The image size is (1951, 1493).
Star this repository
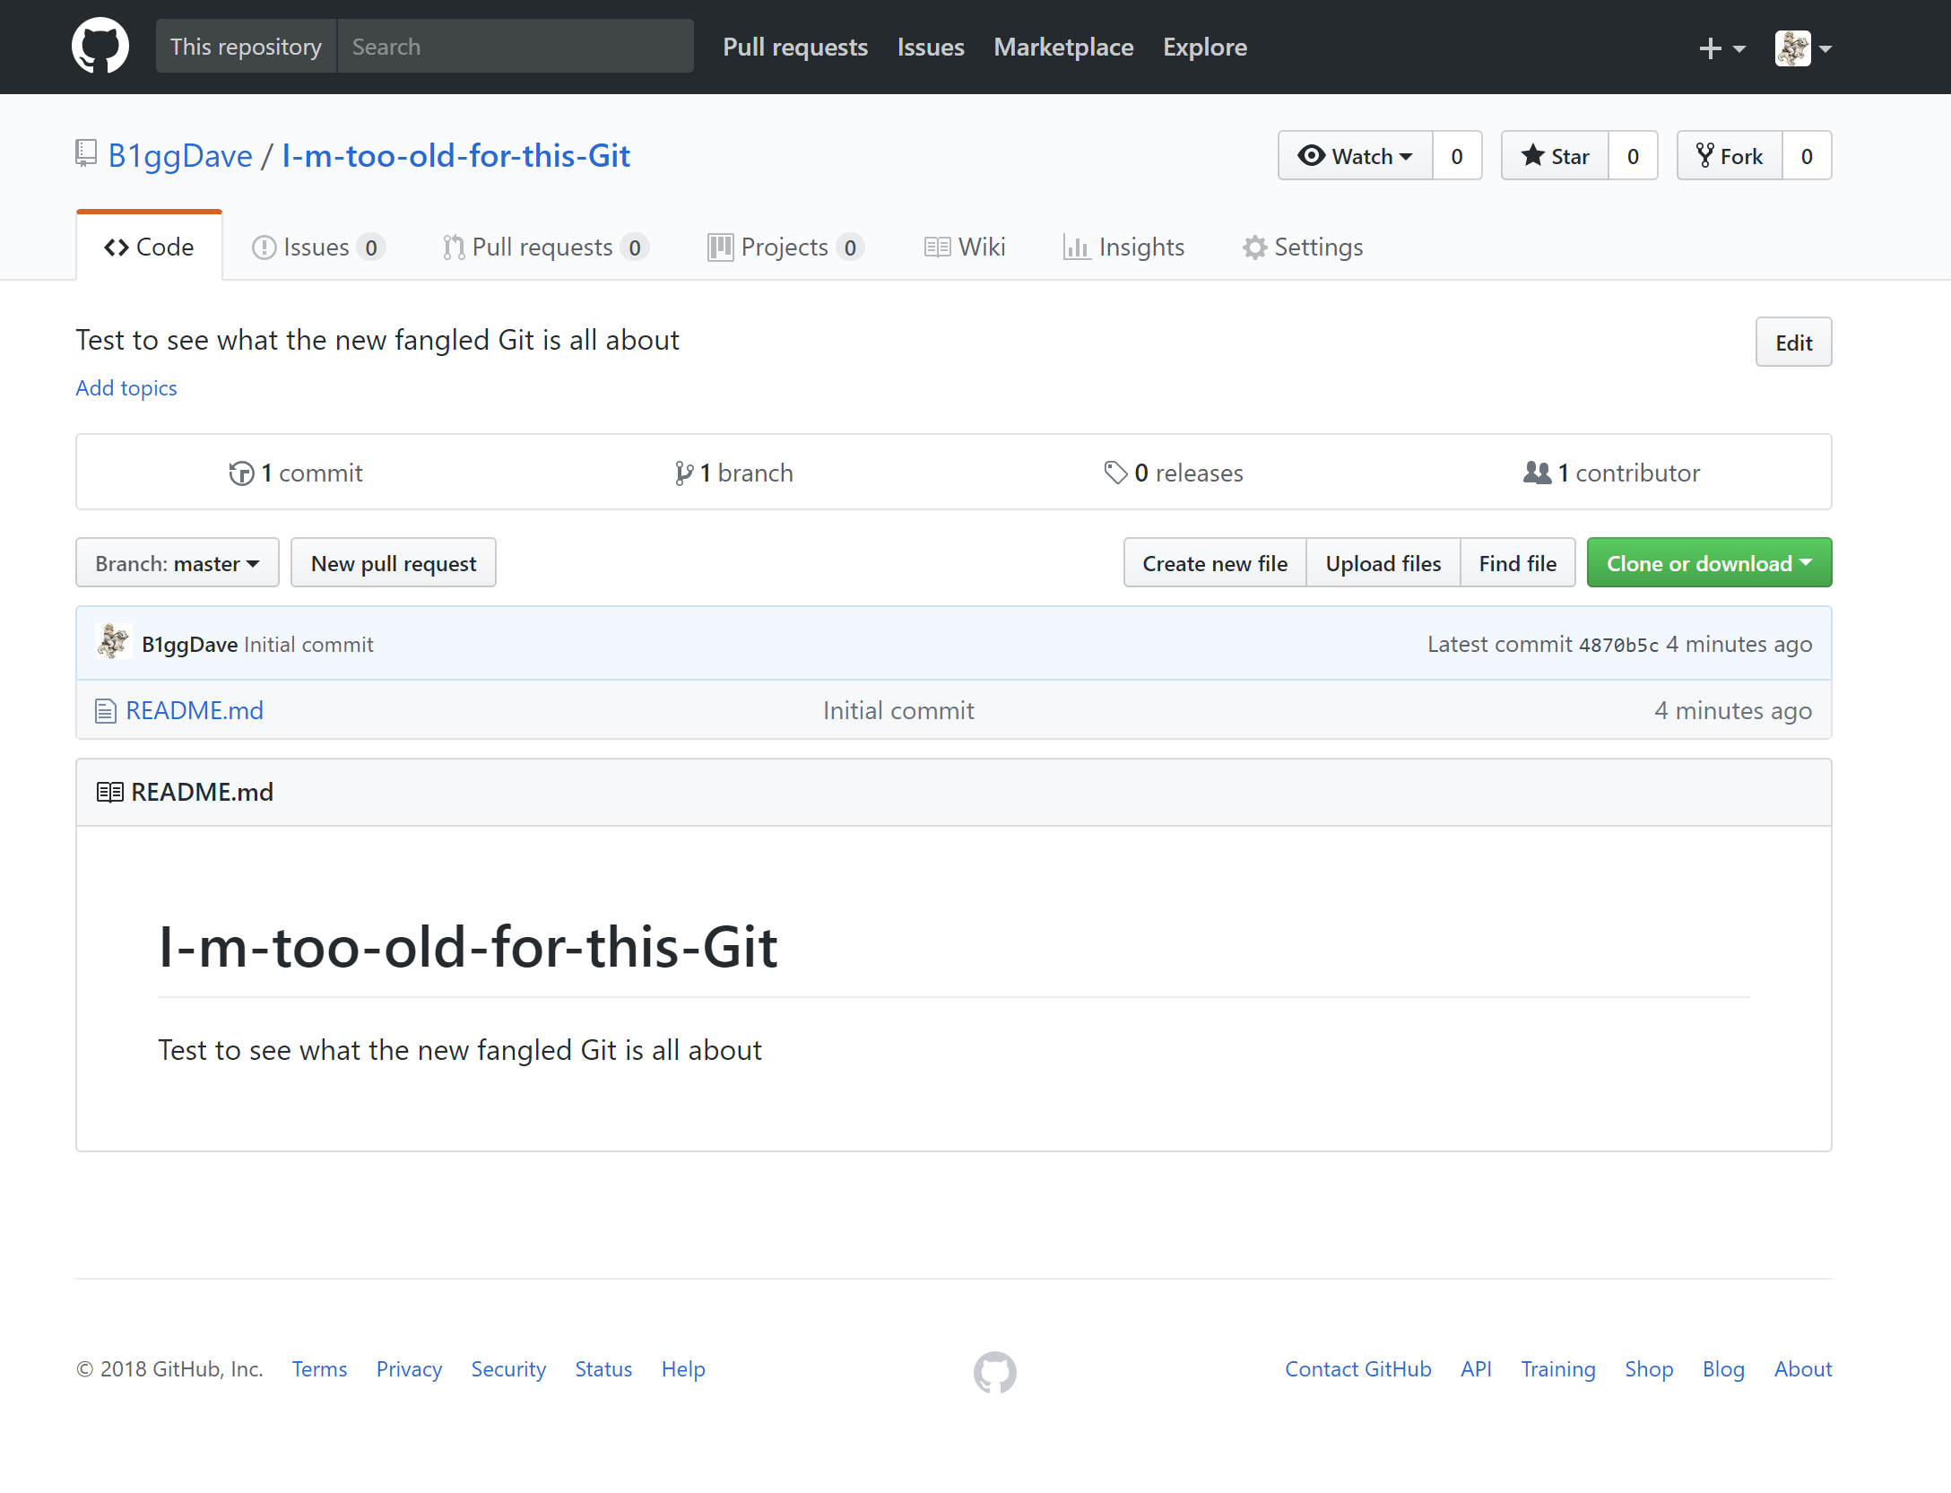pos(1556,156)
